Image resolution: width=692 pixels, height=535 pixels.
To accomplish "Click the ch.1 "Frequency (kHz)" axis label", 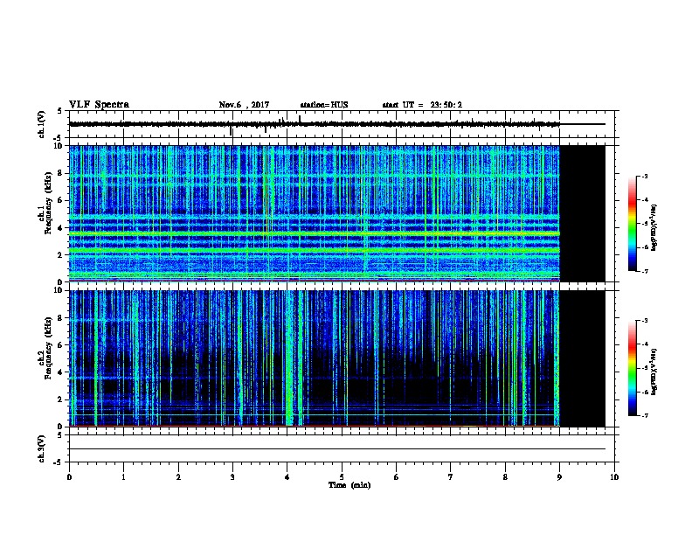I will (48, 203).
